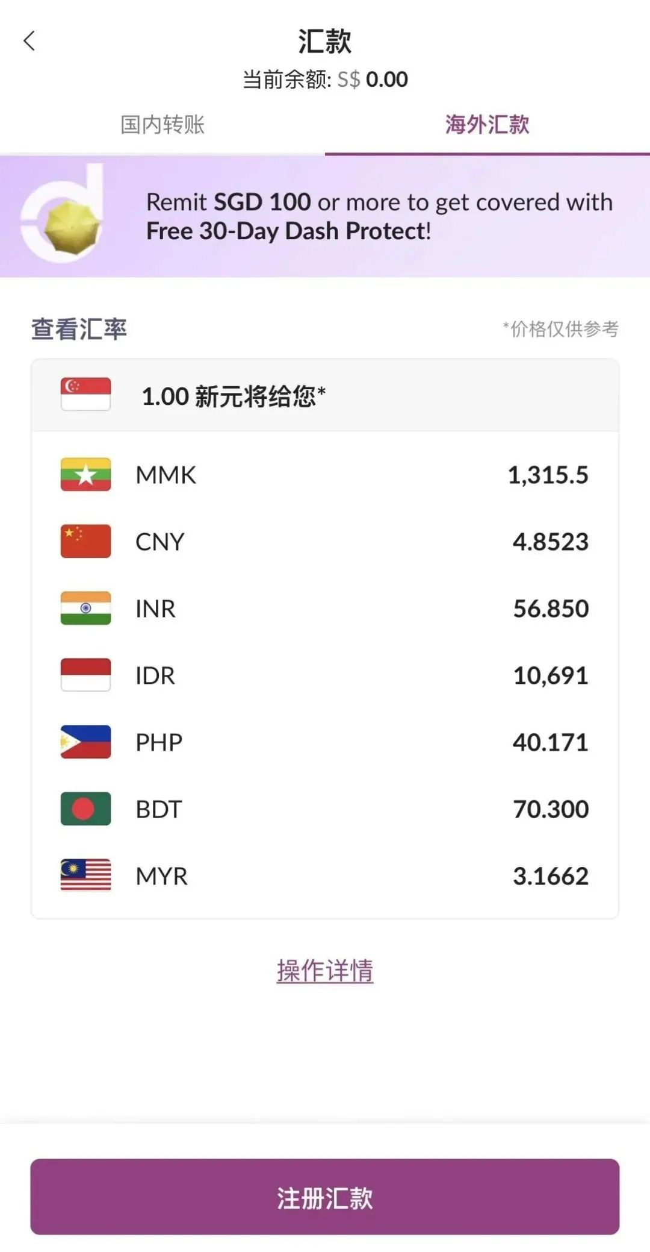Image resolution: width=650 pixels, height=1252 pixels.
Task: Open the 海外汇款 tab
Action: 487,127
